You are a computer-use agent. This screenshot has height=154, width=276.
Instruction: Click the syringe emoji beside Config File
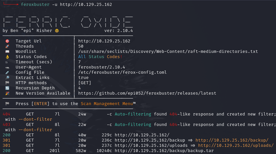pyautogui.click(x=7, y=72)
